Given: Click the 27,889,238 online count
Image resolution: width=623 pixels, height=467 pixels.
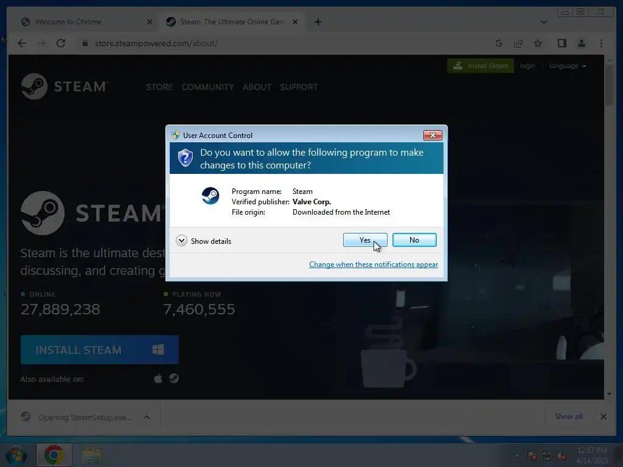Looking at the screenshot, I should click(60, 310).
